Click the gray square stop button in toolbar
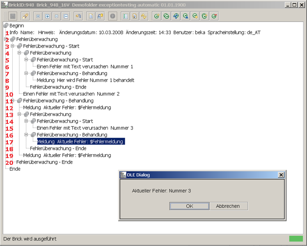This screenshot has height=246, width=307. (13, 16)
